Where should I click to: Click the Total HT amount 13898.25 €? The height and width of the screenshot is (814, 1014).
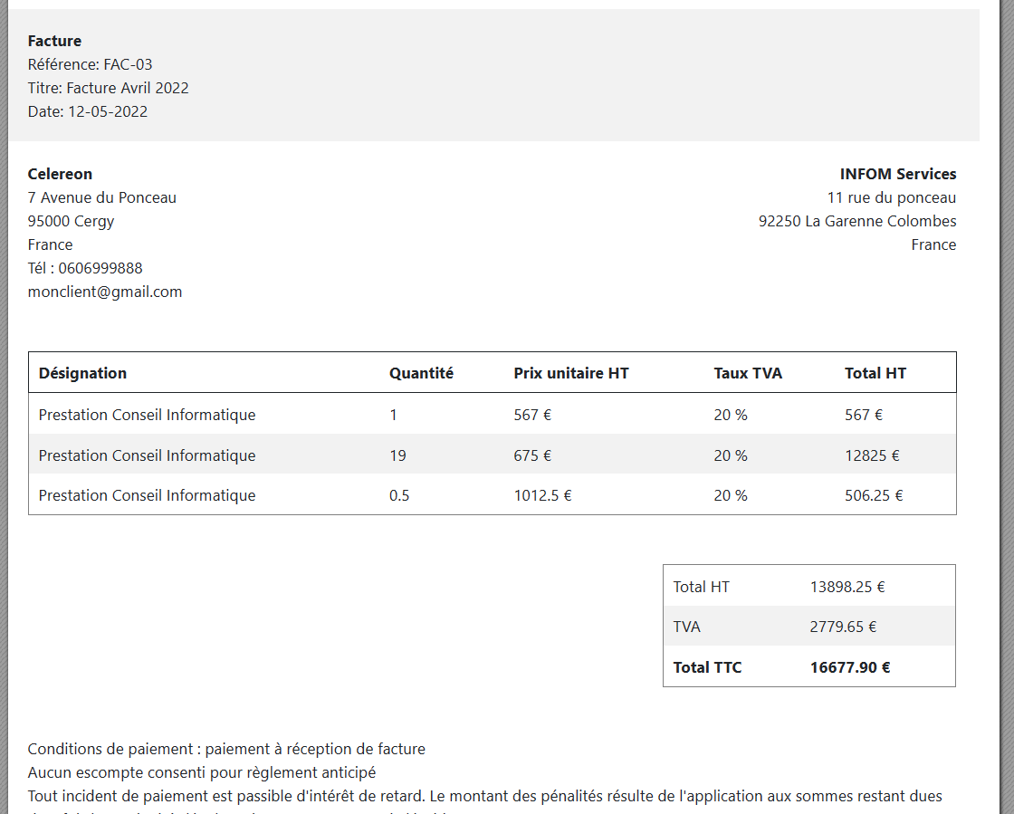click(x=847, y=587)
